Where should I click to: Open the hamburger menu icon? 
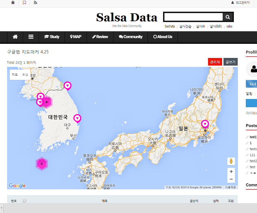tap(31, 37)
